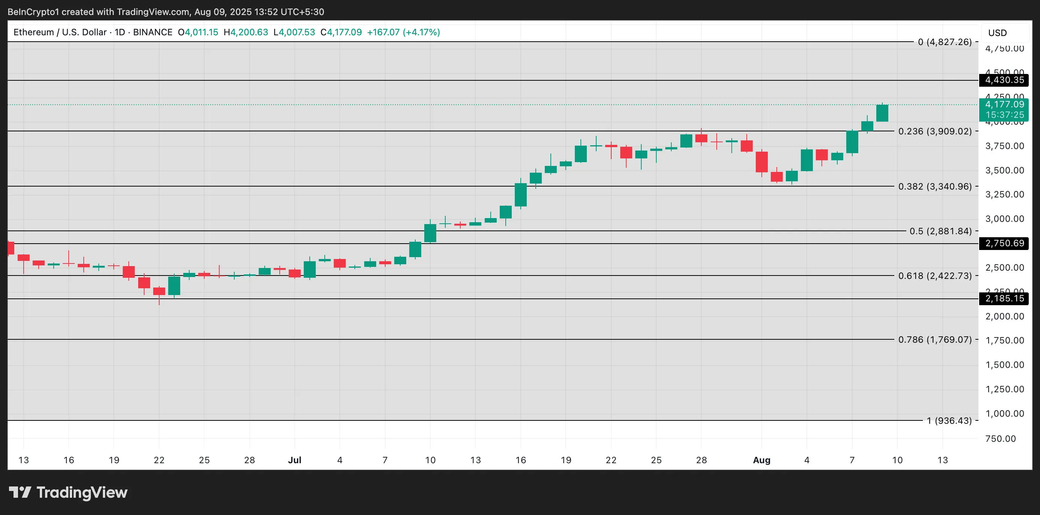Click the June 22 low red candle
The height and width of the screenshot is (515, 1040).
159,291
